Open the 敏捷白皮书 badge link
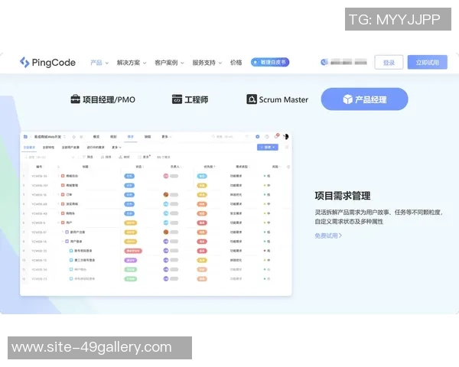459x367 pixels. [270, 62]
